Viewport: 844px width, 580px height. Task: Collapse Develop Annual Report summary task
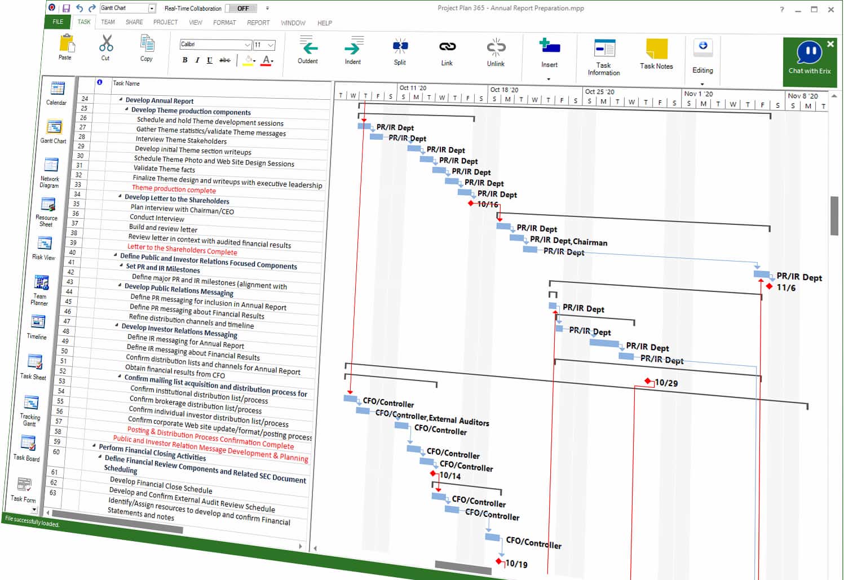[121, 99]
